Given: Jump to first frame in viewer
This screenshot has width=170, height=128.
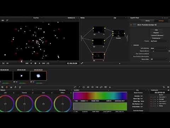Looking at the screenshot, I should tap(27, 63).
